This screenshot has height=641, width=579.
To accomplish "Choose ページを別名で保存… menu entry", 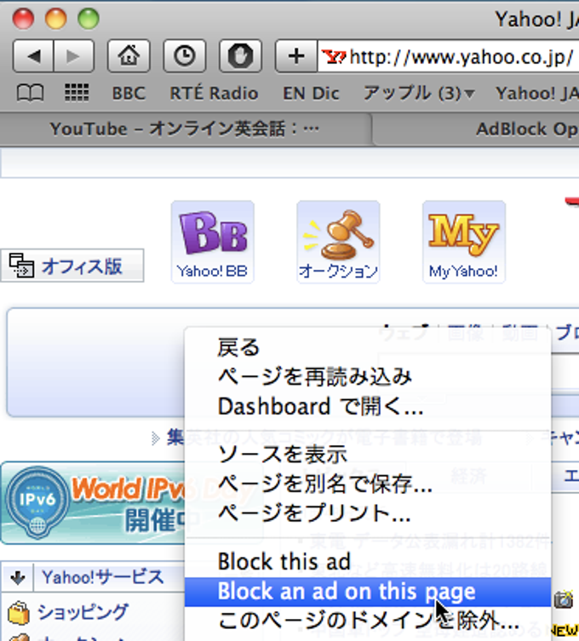I will pyautogui.click(x=368, y=484).
